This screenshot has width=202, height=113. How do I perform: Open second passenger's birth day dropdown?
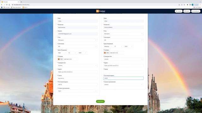tap(118, 46)
